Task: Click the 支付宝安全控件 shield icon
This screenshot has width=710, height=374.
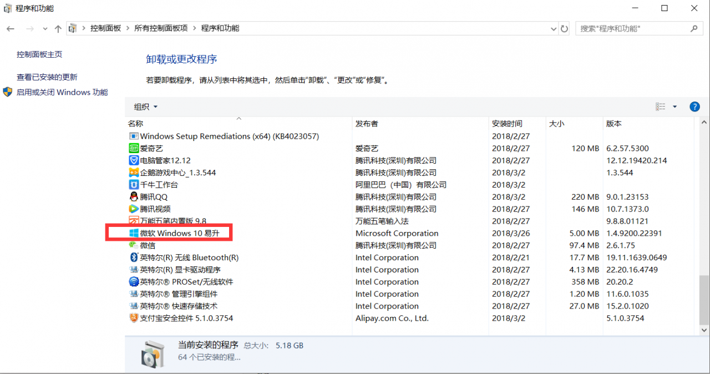Action: tap(134, 319)
